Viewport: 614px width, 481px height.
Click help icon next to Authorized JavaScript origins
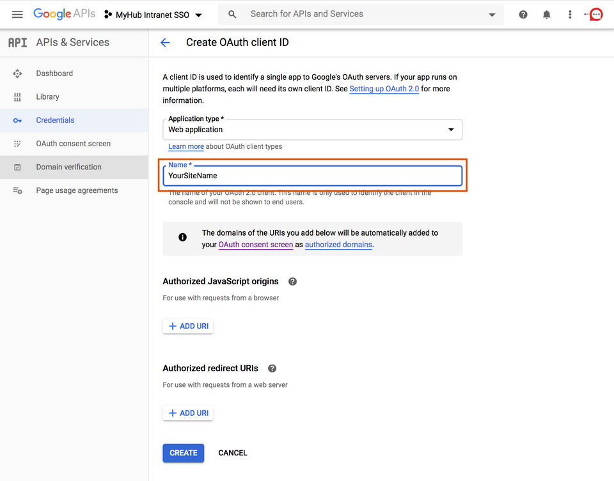(x=292, y=281)
